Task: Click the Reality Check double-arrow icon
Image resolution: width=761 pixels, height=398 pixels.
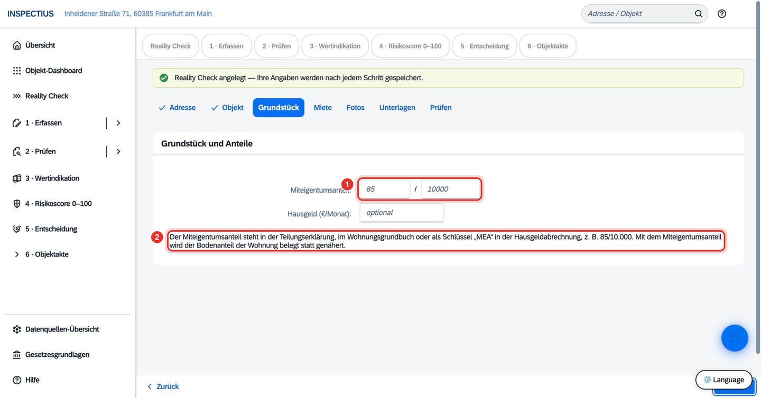Action: [17, 96]
